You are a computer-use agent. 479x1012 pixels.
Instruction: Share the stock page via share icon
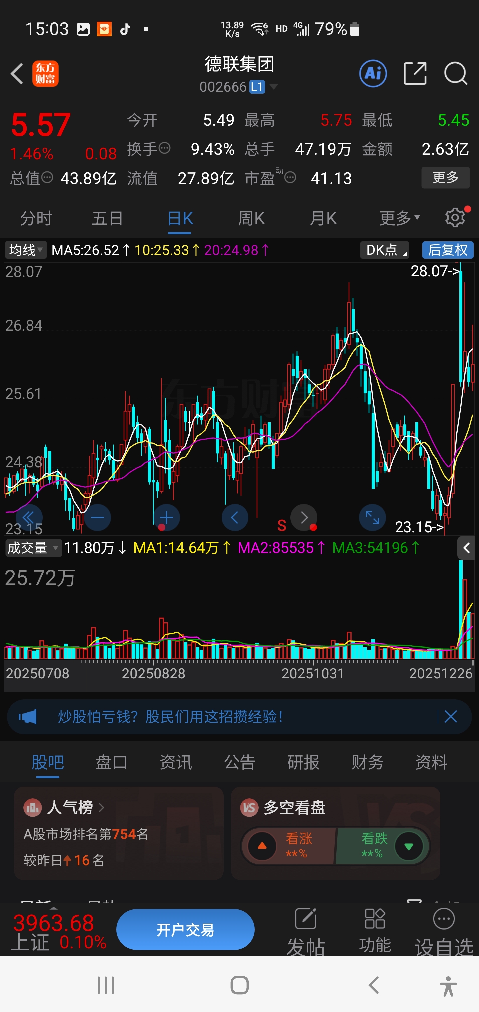tap(415, 74)
